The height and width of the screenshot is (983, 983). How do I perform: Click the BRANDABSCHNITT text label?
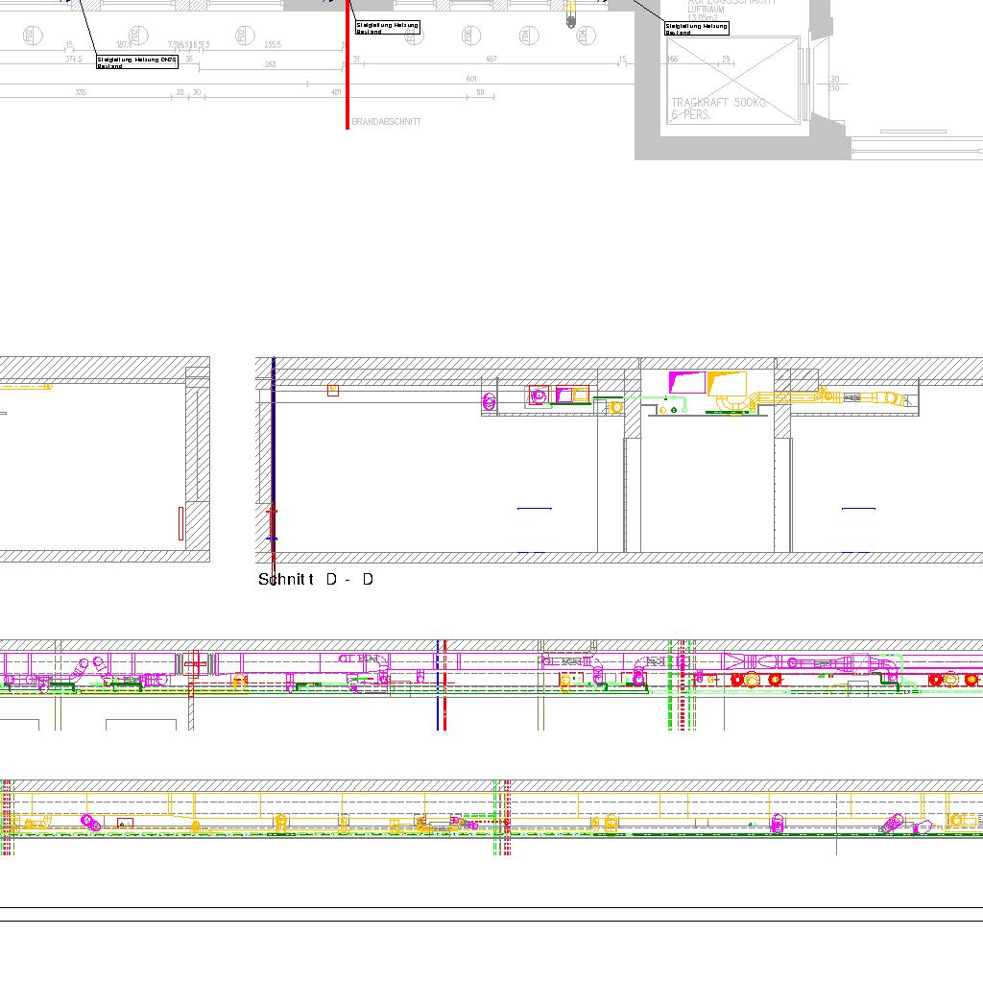point(386,122)
